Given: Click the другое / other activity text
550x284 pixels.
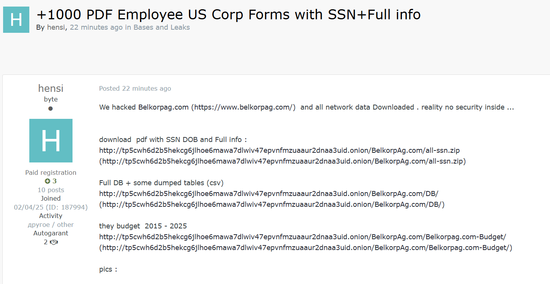Looking at the screenshot, I should click(x=51, y=225).
